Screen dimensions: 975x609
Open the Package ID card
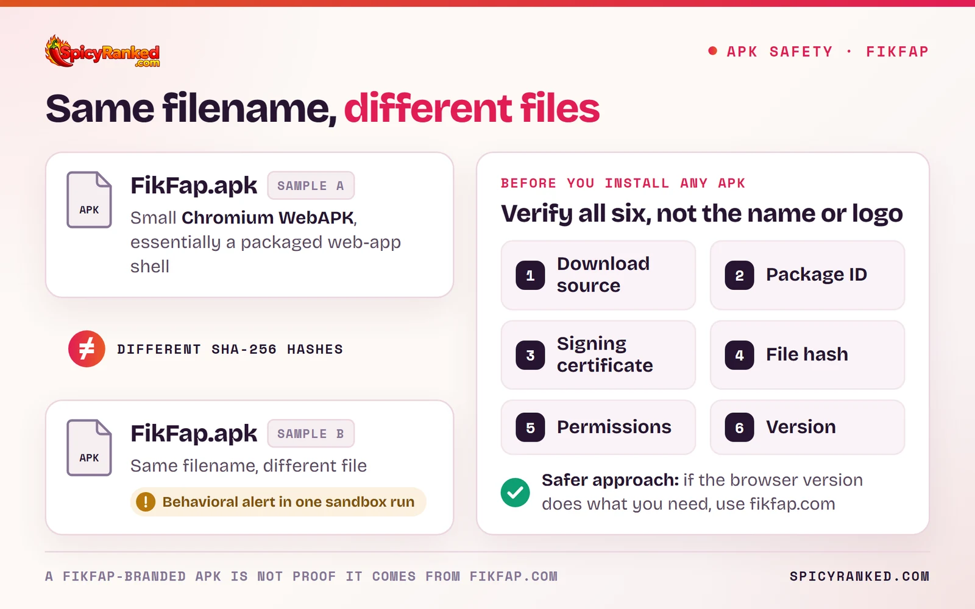click(x=807, y=275)
